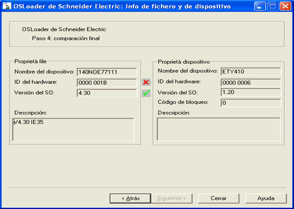Click 'Proprietà file' group label
This screenshot has height=209, width=294.
(x=30, y=62)
